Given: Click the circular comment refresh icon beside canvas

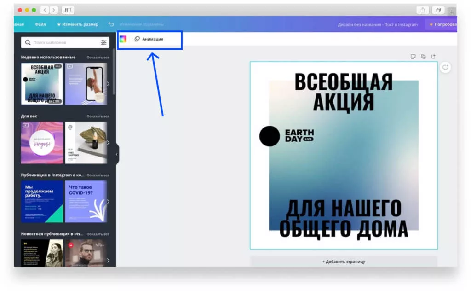Looking at the screenshot, I should 445,67.
